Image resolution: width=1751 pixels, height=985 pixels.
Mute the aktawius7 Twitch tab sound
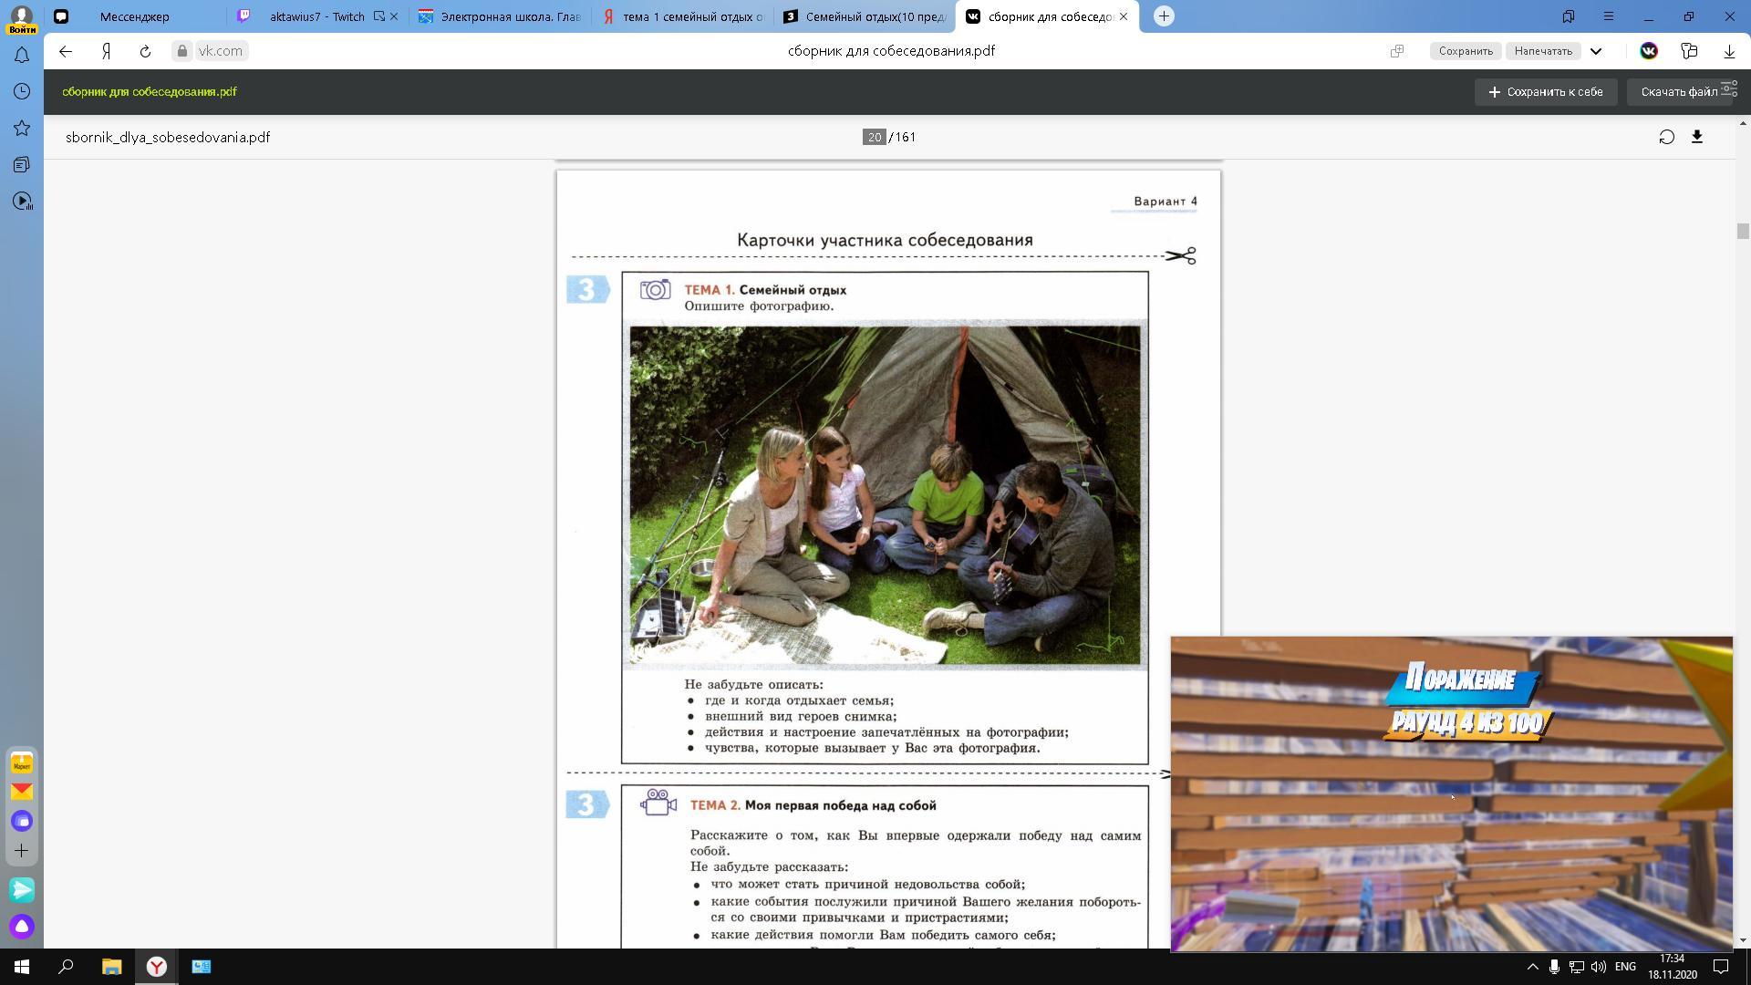pyautogui.click(x=379, y=16)
